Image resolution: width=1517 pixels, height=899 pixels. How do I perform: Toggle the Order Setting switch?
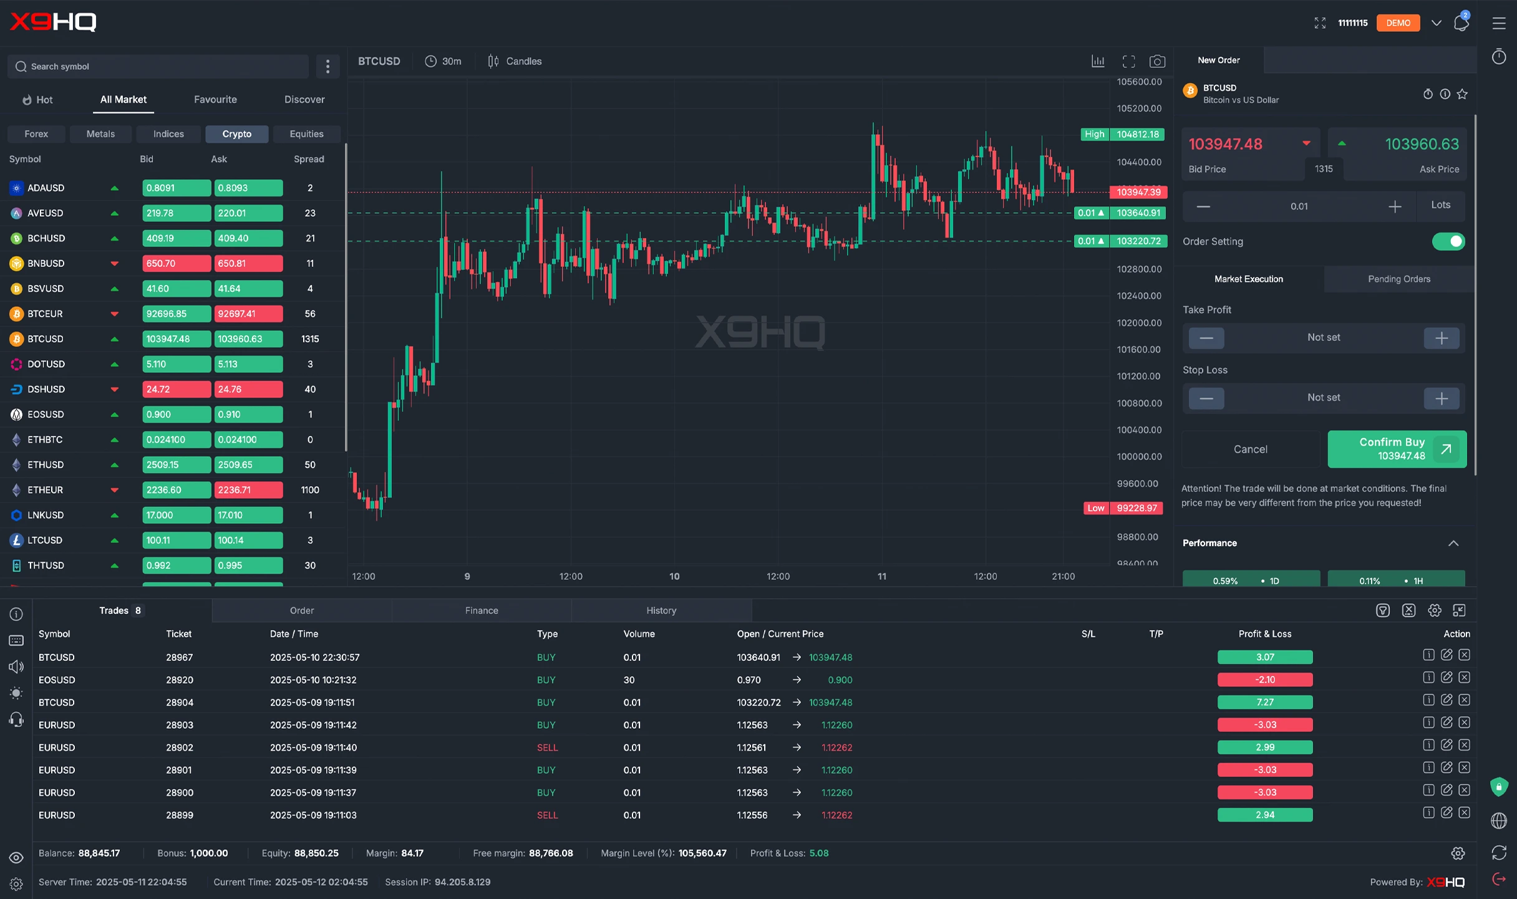pyautogui.click(x=1448, y=241)
